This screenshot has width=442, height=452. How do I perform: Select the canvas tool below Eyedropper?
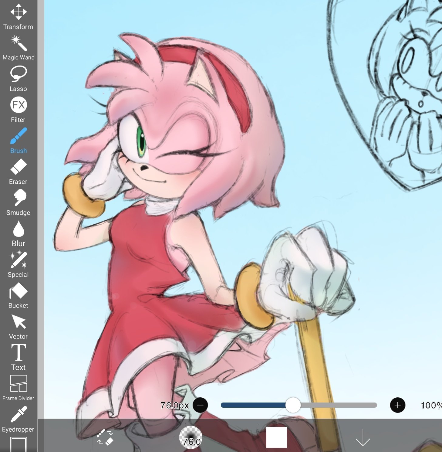point(19,444)
